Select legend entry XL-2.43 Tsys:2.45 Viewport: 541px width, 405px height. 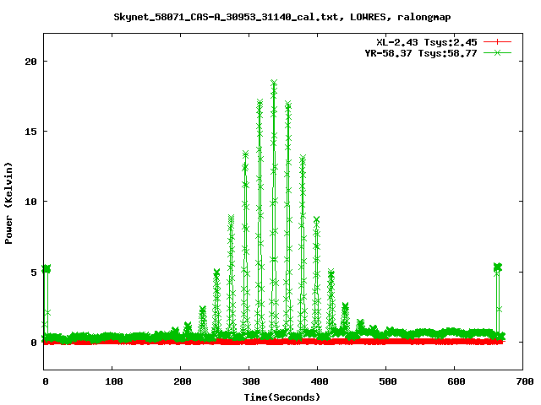(426, 42)
